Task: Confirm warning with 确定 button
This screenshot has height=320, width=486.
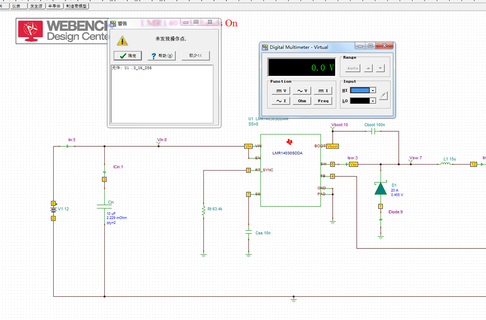Action: coord(127,56)
